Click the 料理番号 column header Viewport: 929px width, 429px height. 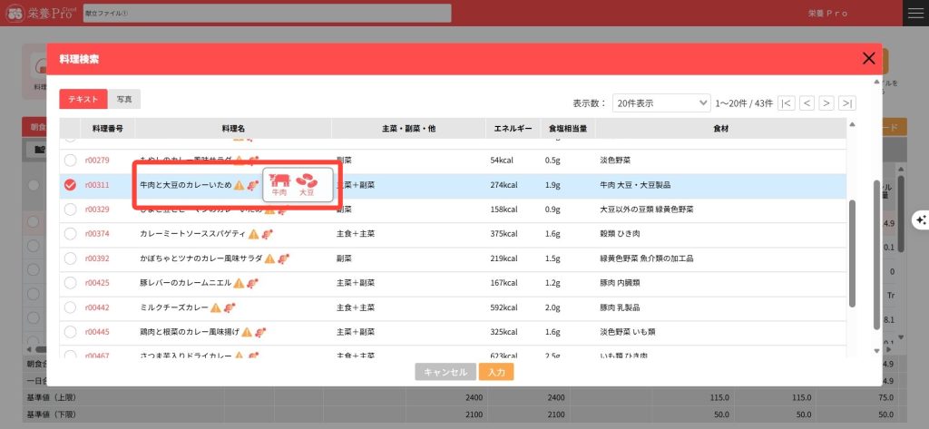(108, 129)
